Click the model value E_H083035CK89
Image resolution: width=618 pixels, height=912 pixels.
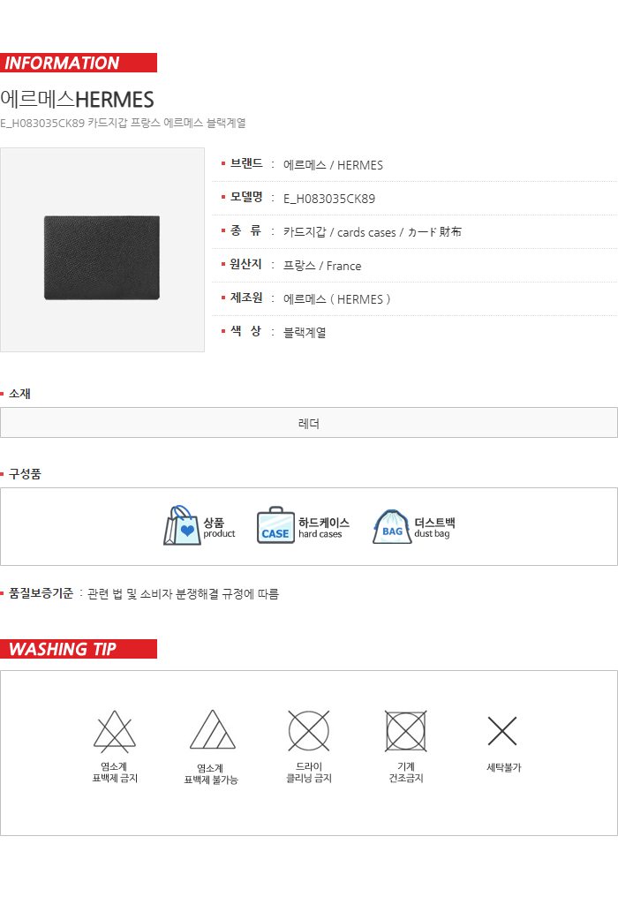tap(329, 199)
